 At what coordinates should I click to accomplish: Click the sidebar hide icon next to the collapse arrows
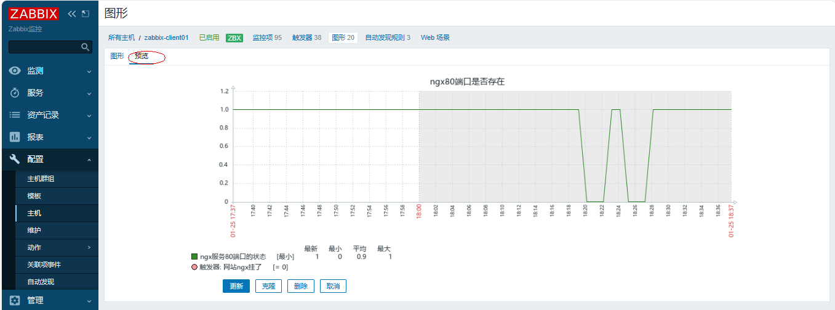[86, 14]
